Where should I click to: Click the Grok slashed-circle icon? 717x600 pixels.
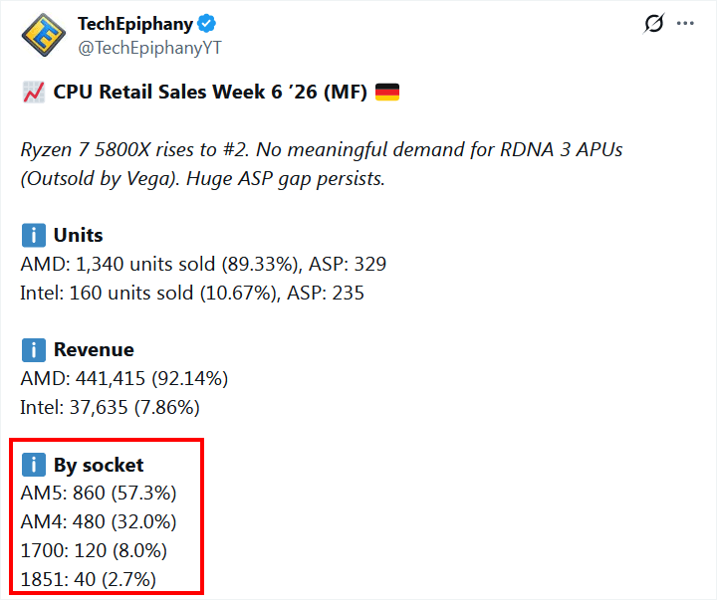point(653,24)
